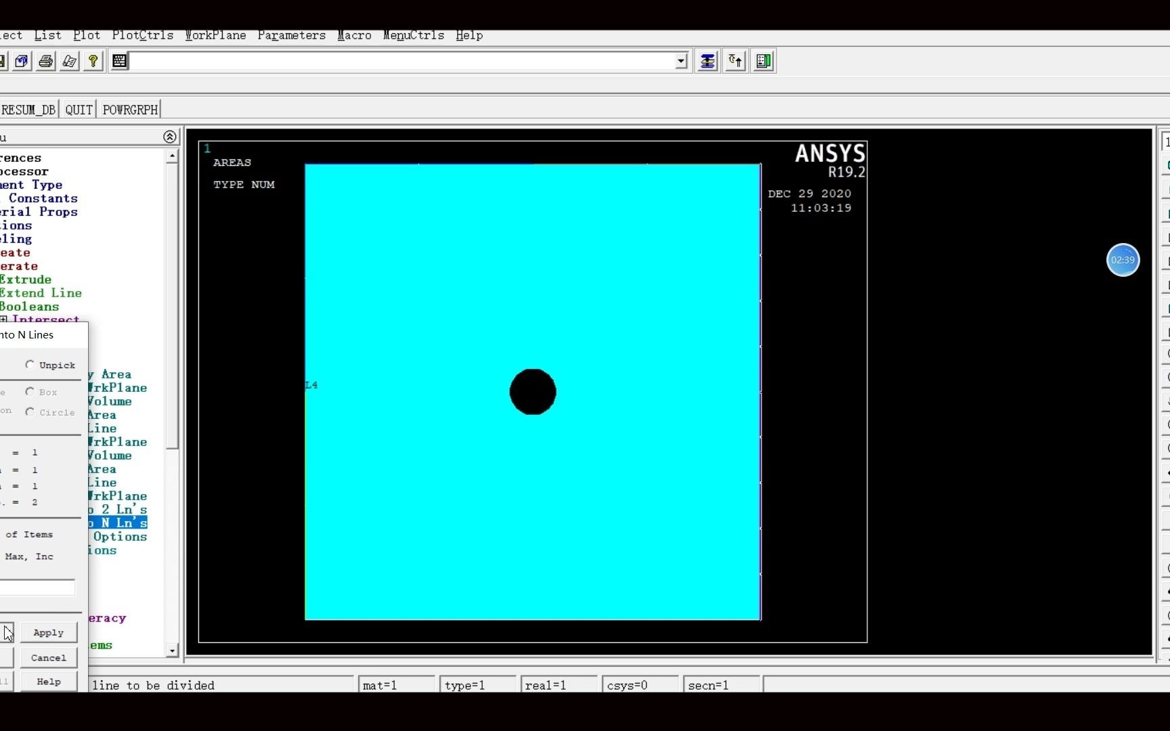Open the Contact Manager icon
Viewport: 1170px width, 731px height.
click(x=763, y=61)
